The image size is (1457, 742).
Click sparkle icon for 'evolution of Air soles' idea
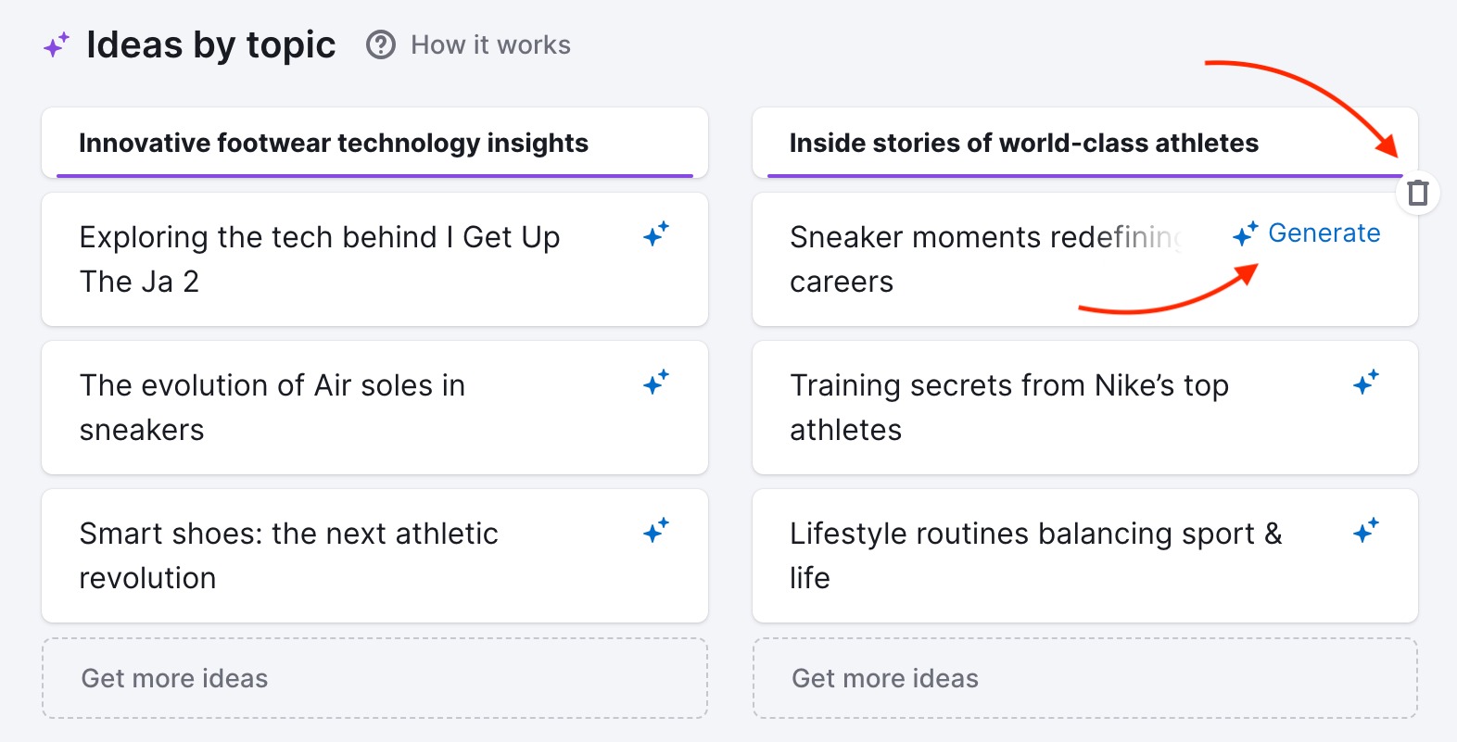656,382
